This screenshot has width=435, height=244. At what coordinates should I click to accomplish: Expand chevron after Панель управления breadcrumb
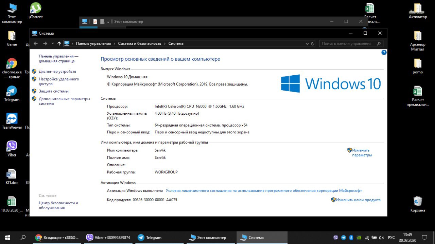[x=115, y=43]
